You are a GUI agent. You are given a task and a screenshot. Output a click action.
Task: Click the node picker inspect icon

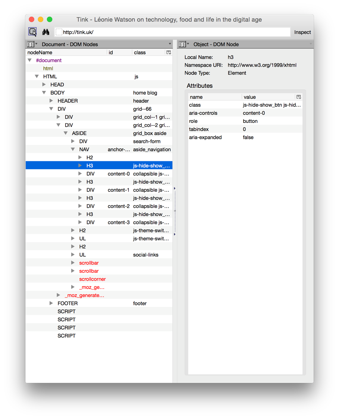tap(33, 32)
